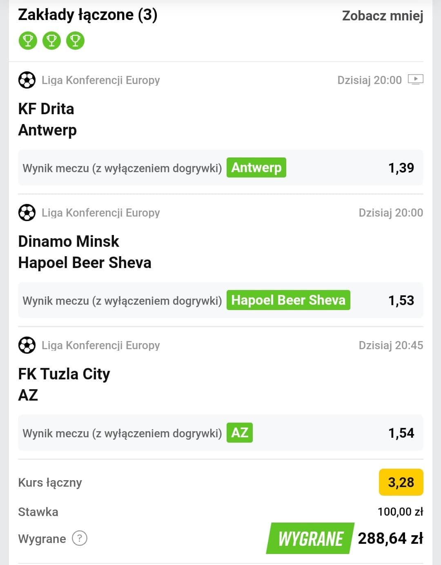
Task: Click the green WYGRANE status banner
Action: (310, 538)
